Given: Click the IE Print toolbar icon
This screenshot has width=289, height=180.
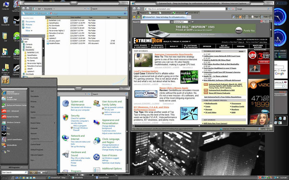Looking at the screenshot, I should click(247, 17).
